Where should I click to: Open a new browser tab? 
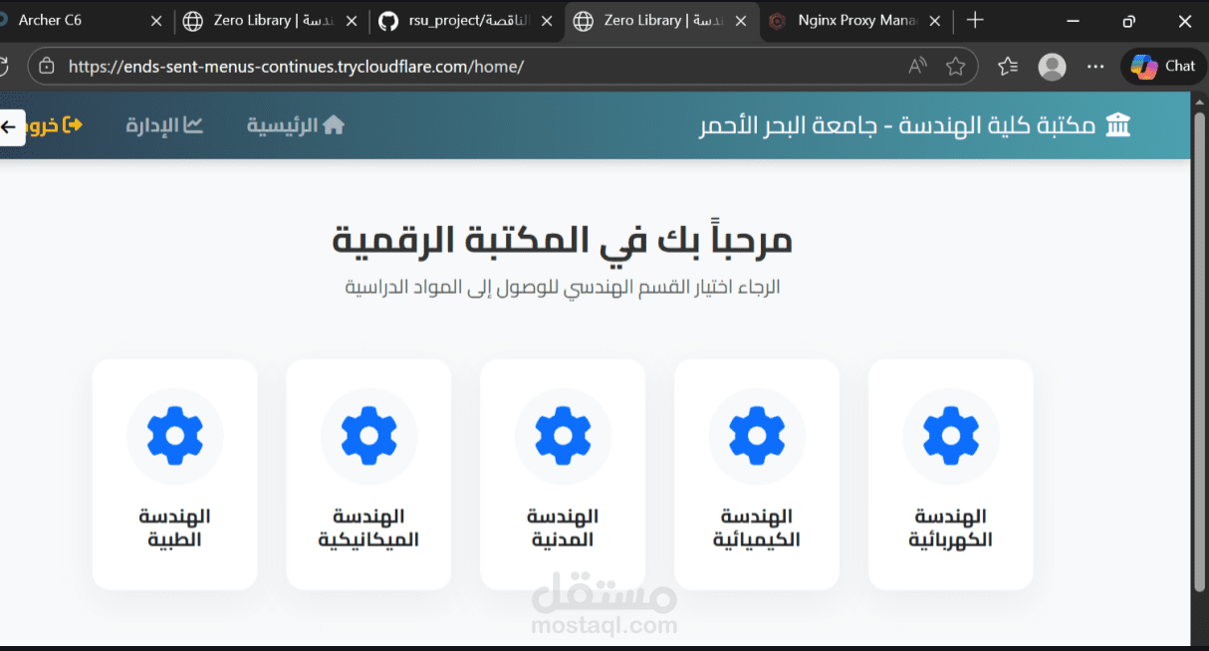tap(975, 20)
